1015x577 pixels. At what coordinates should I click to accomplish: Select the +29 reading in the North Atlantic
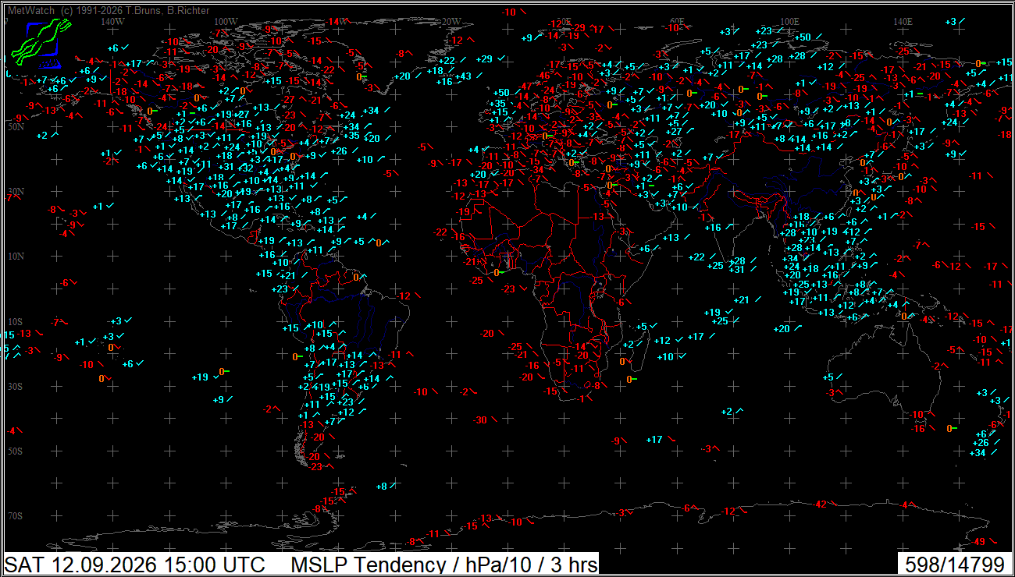pos(484,59)
